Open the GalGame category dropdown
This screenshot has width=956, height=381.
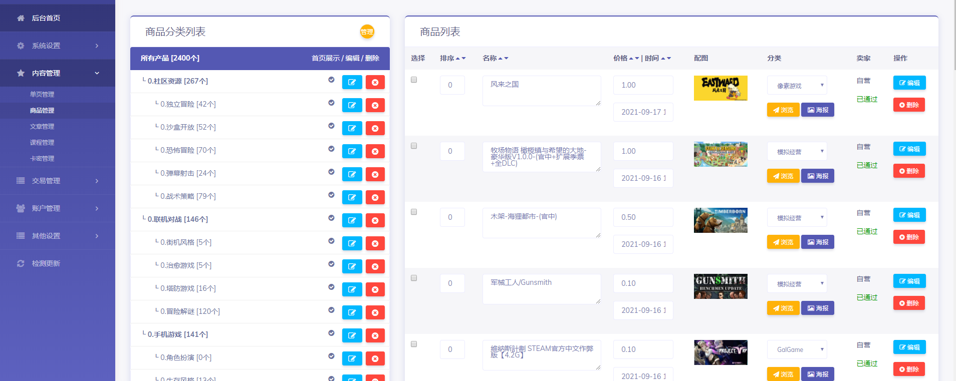(797, 349)
